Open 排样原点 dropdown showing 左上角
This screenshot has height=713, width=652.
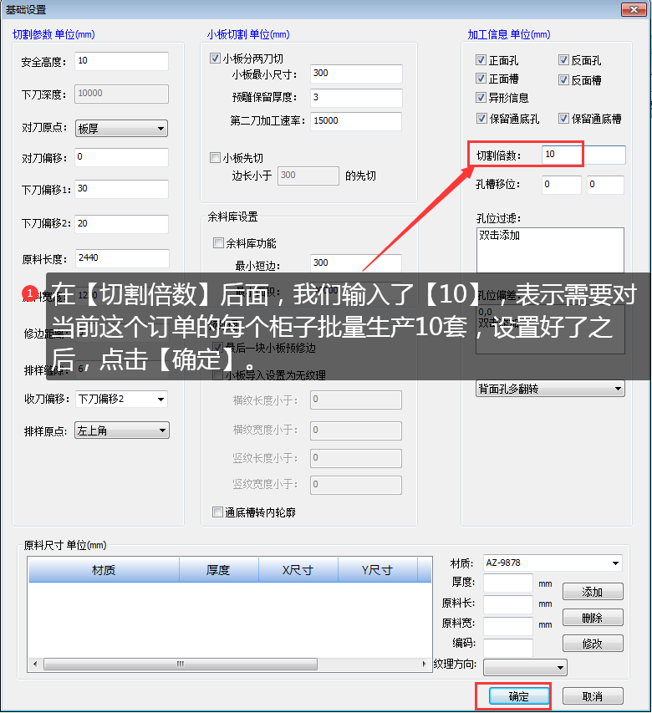click(x=122, y=430)
